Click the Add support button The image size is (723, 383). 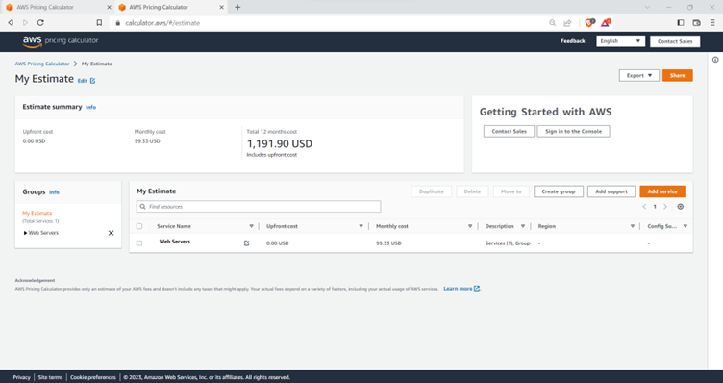[611, 191]
